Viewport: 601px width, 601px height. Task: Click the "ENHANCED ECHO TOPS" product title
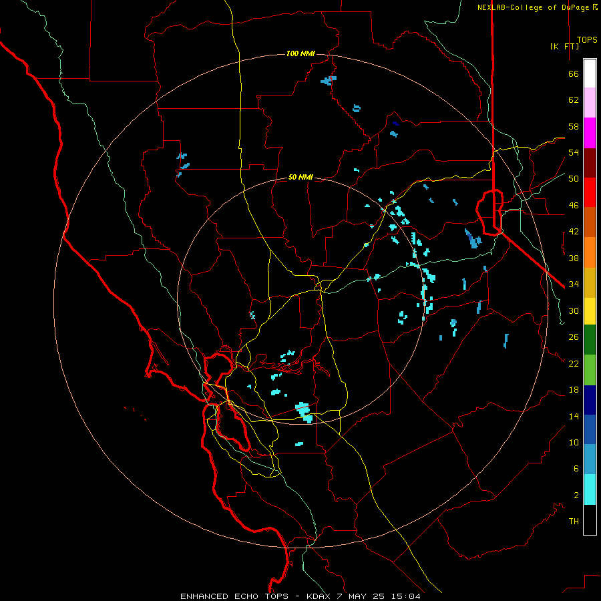tap(234, 596)
